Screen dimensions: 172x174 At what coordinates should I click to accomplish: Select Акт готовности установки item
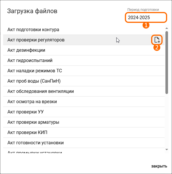(x=84, y=143)
